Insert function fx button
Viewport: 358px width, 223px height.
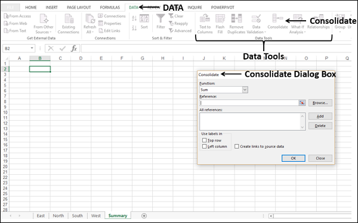point(74,48)
